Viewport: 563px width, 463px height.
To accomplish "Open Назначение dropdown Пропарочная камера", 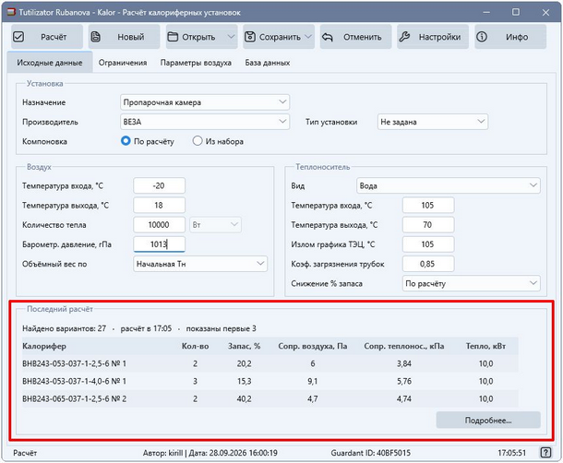I will (205, 102).
